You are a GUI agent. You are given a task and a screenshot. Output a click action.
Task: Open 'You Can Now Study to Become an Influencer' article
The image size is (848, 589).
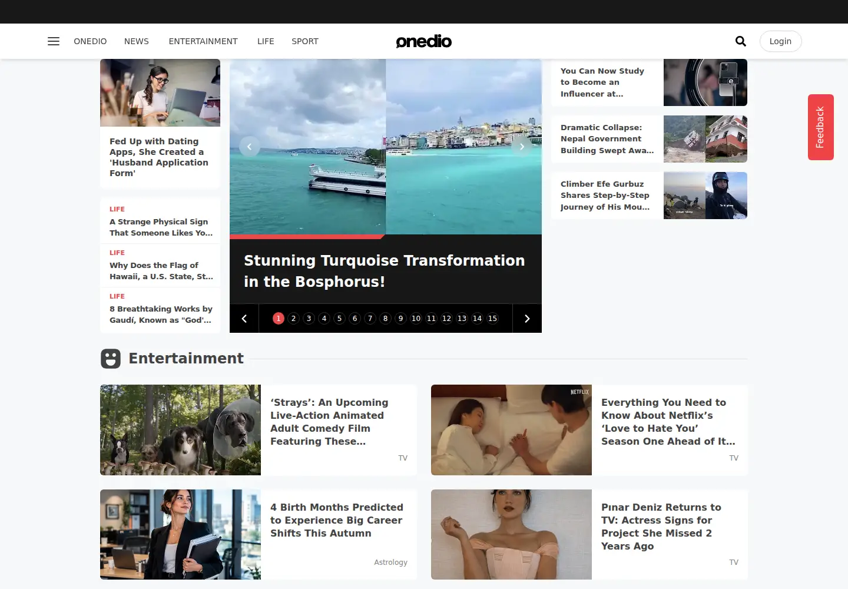[602, 82]
